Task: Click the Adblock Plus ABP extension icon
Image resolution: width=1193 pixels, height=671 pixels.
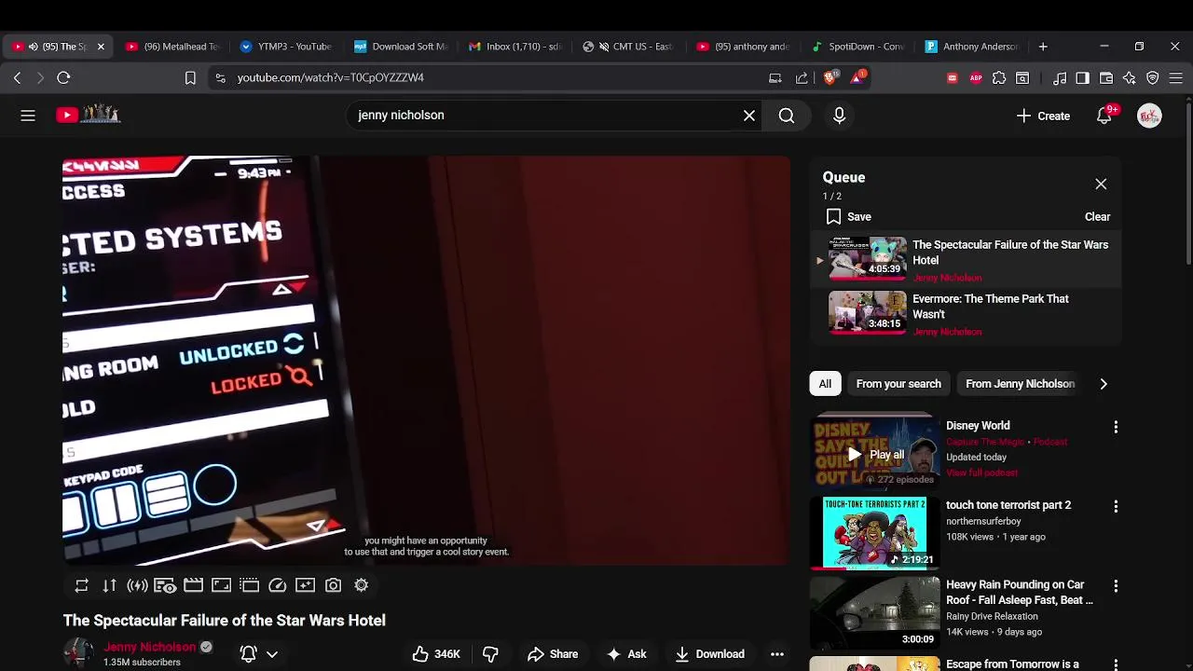Action: (976, 78)
